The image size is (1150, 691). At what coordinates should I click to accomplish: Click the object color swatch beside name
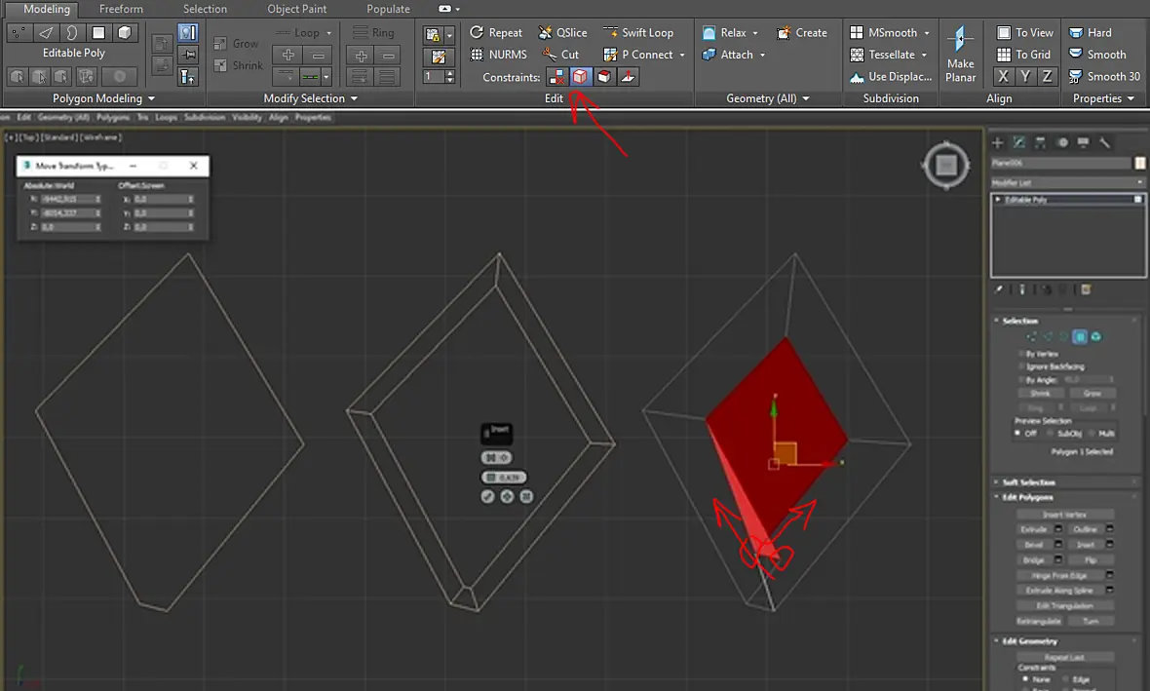tap(1139, 163)
